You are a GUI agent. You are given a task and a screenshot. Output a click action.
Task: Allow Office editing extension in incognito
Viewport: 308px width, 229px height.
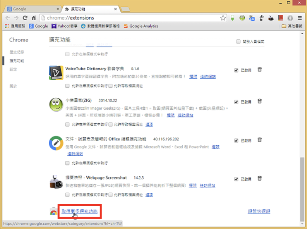point(67,163)
